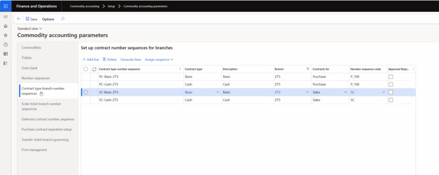
Task: Expand the Assign sequence dropdown
Action: [159, 59]
